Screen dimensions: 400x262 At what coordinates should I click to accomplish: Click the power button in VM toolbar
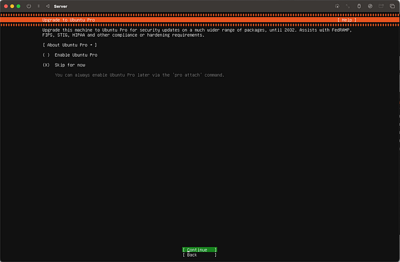coord(29,6)
